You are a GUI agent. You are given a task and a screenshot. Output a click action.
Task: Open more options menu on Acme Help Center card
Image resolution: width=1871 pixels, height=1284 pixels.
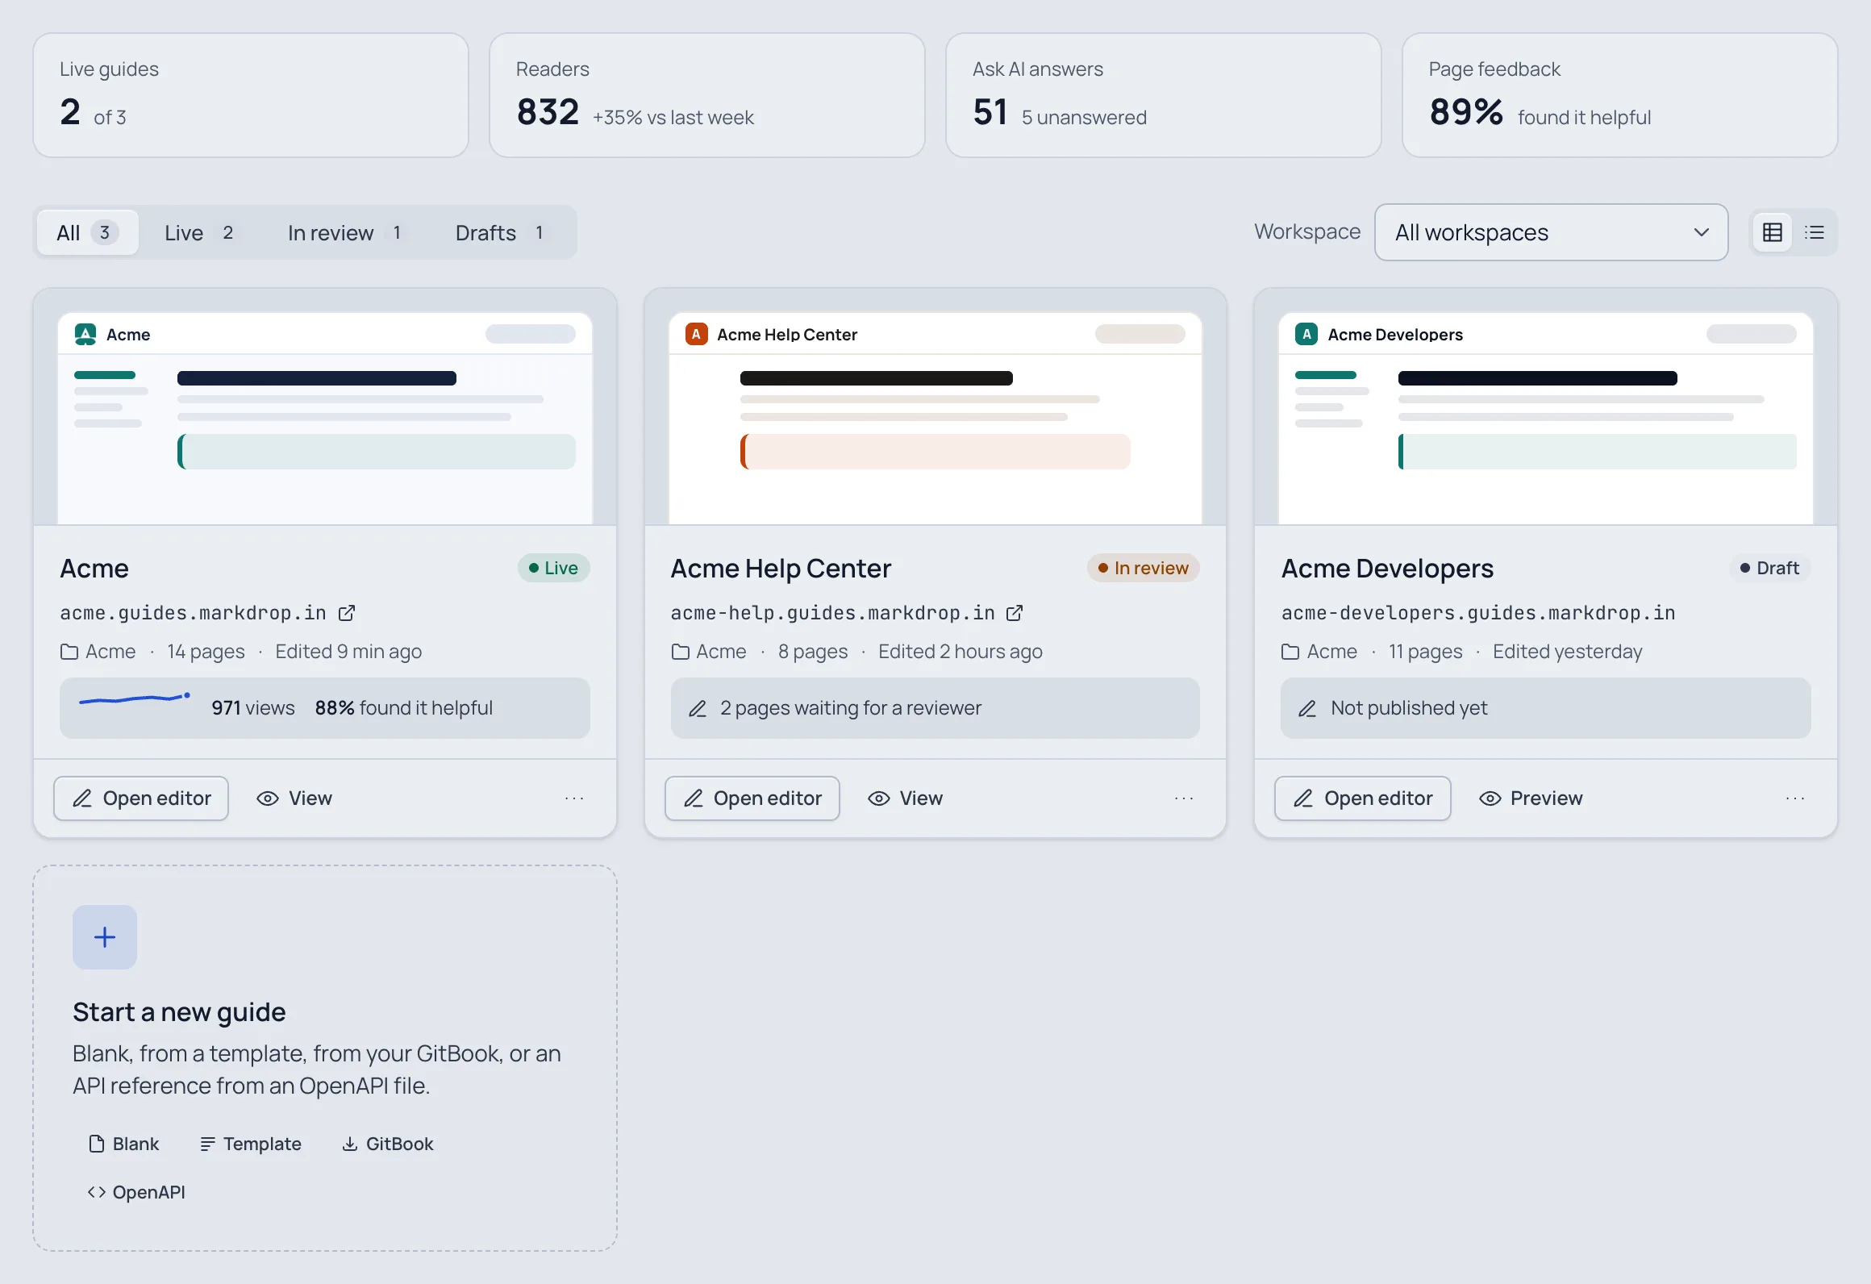[1184, 798]
